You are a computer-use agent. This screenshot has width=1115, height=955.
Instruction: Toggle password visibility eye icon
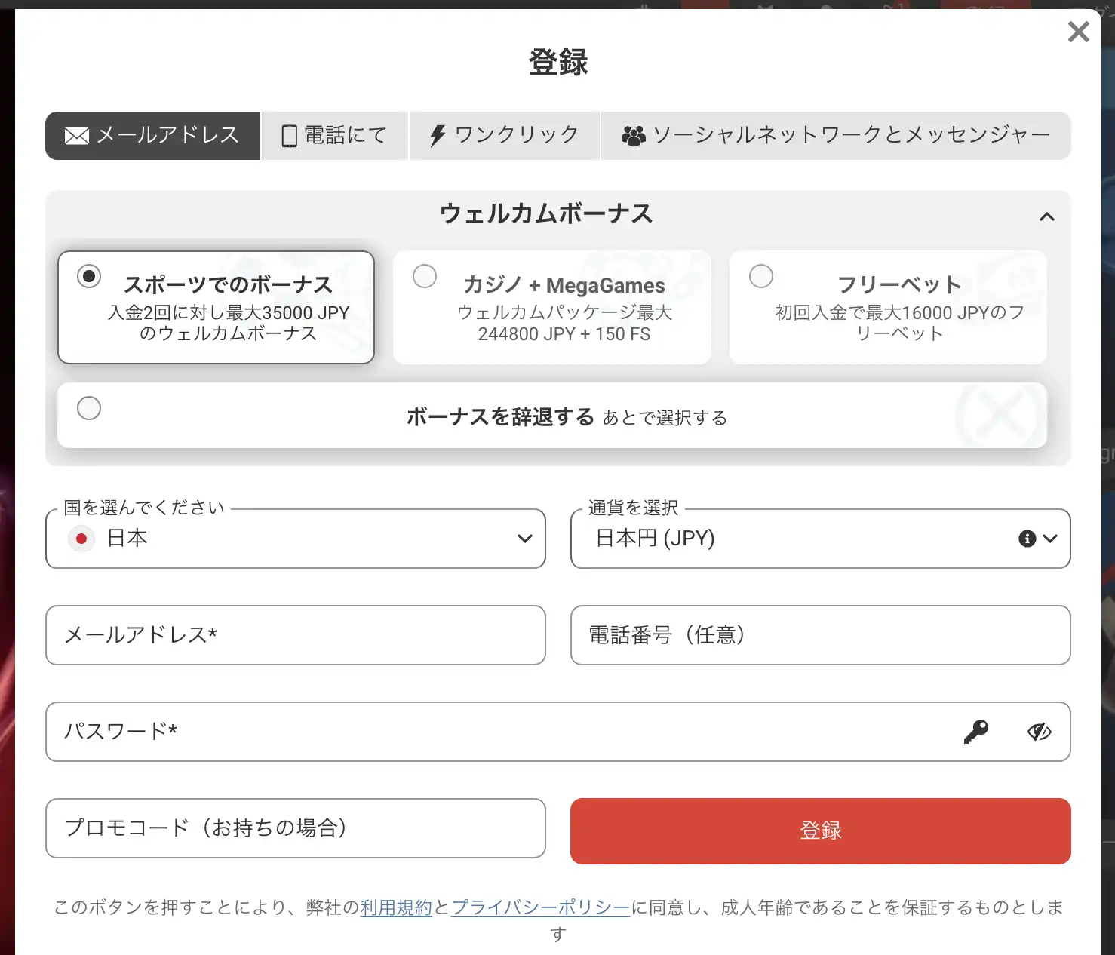[x=1040, y=732]
